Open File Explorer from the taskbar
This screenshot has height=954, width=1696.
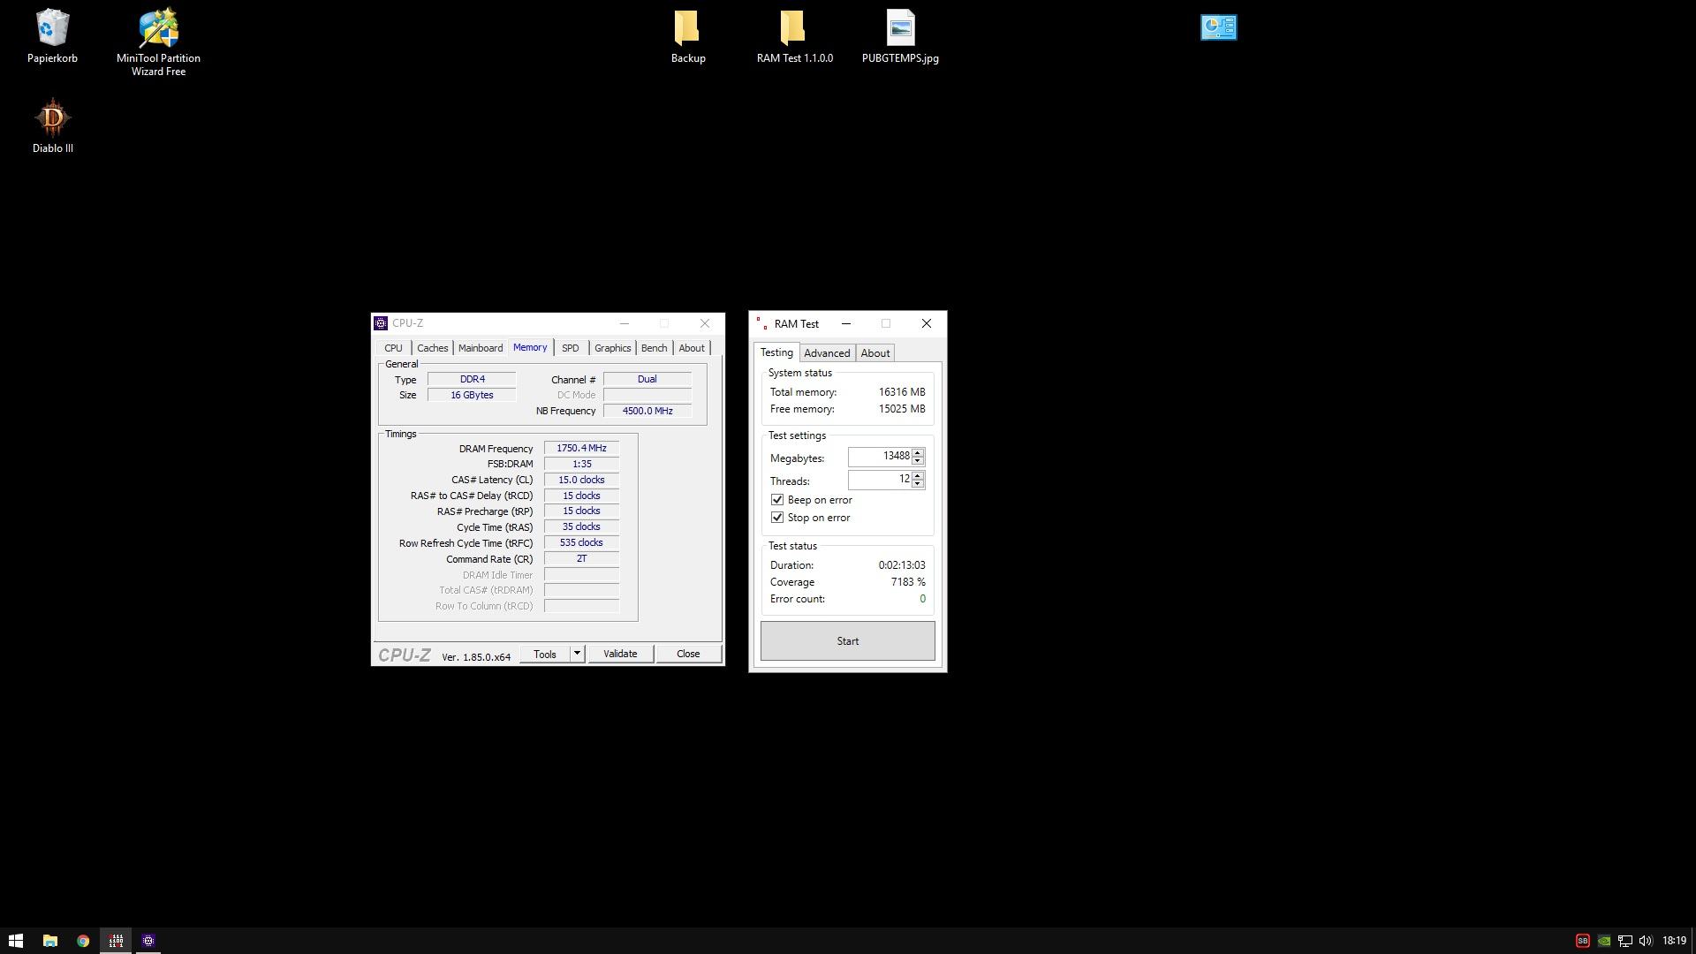pos(49,941)
